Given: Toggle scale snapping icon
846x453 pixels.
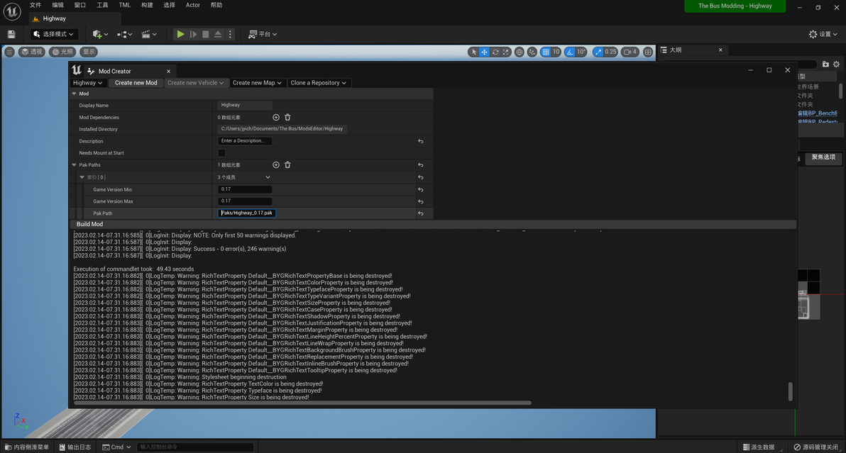Looking at the screenshot, I should click(x=598, y=52).
